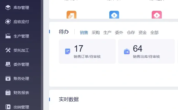Screen dimensions: 178x110
Task: Click the sales order document icon
Action: pos(68,51)
